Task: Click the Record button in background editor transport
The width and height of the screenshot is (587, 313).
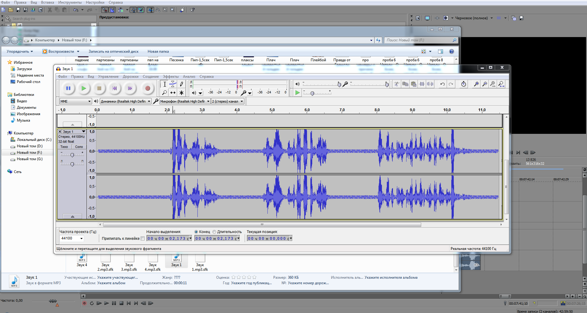Action: pos(84,303)
